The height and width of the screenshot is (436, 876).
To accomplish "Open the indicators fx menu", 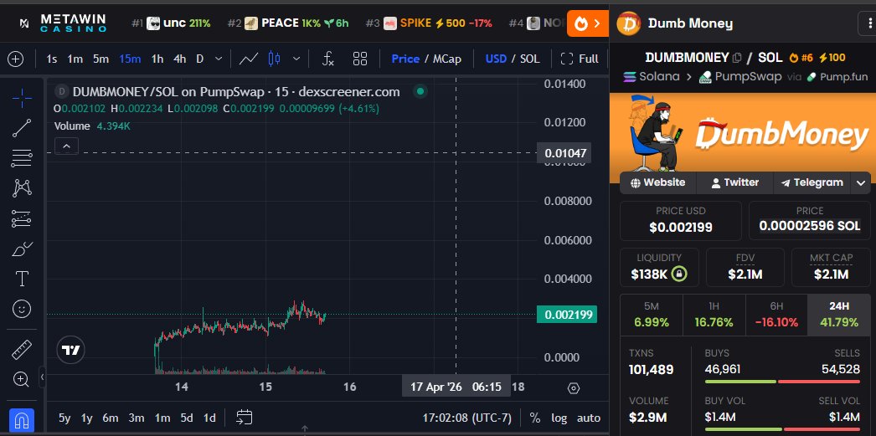I will pyautogui.click(x=328, y=59).
